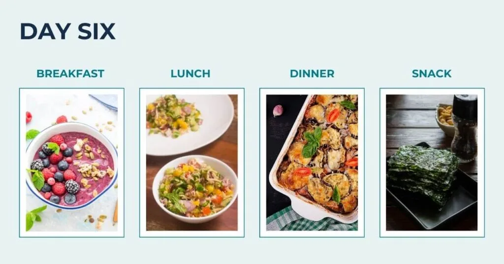Click the bowl of peanuts in snack photo
The height and width of the screenshot is (264, 504).
pos(445,120)
